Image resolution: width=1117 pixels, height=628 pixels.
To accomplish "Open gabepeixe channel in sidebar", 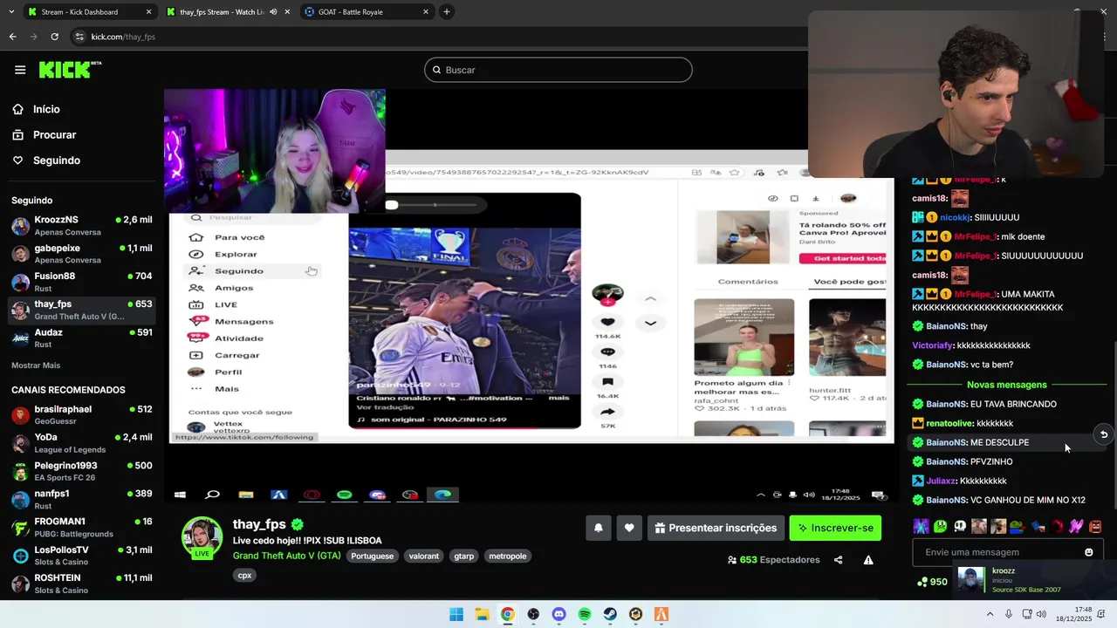I will coord(82,253).
